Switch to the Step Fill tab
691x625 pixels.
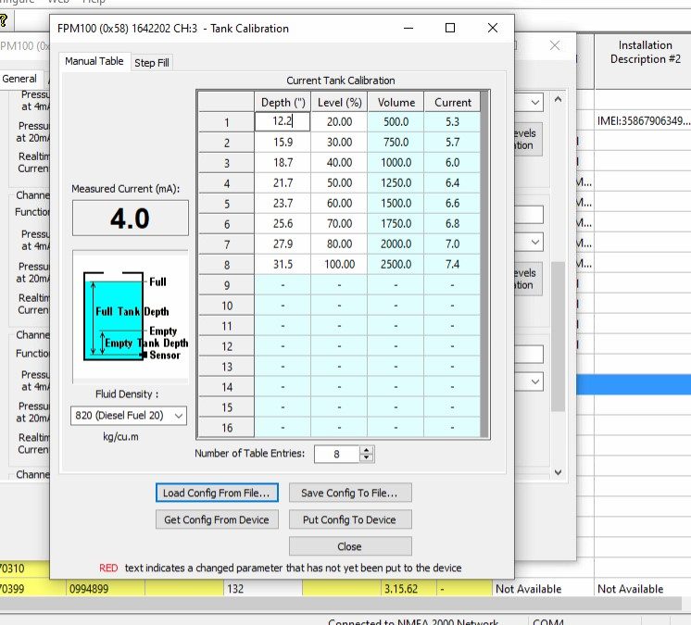click(x=152, y=62)
